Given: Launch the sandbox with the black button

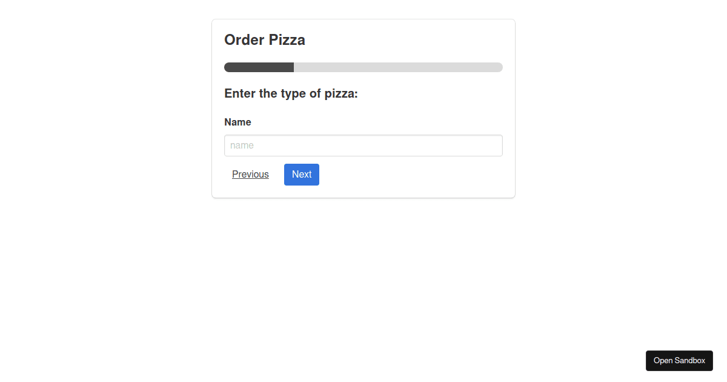Looking at the screenshot, I should coord(679,361).
